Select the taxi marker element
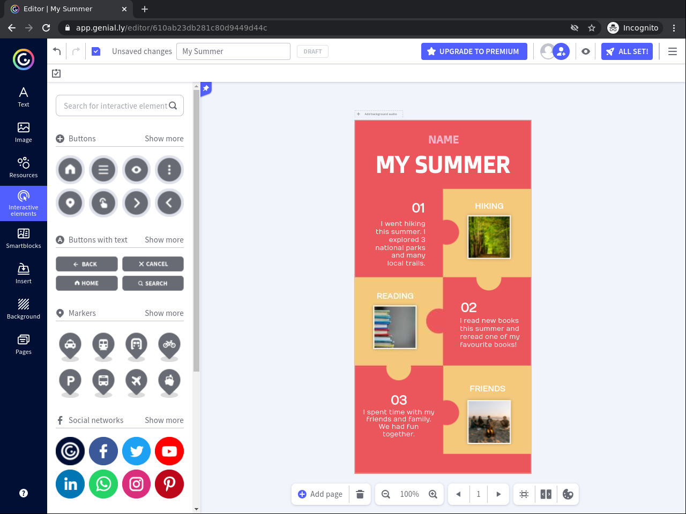The image size is (686, 514). 70,346
